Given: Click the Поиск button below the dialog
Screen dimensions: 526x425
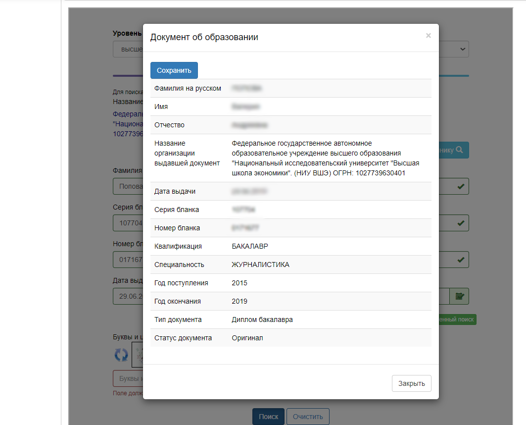Looking at the screenshot, I should click(x=268, y=417).
